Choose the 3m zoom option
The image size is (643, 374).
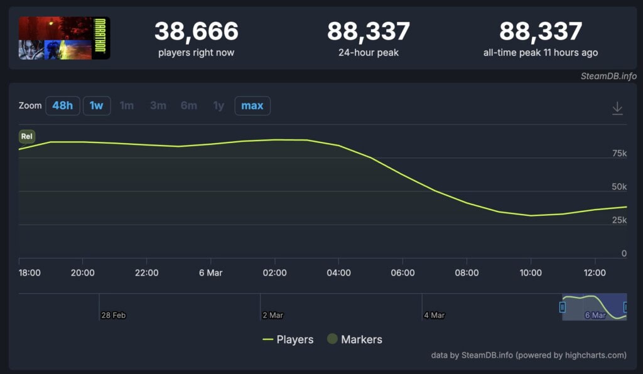click(158, 105)
